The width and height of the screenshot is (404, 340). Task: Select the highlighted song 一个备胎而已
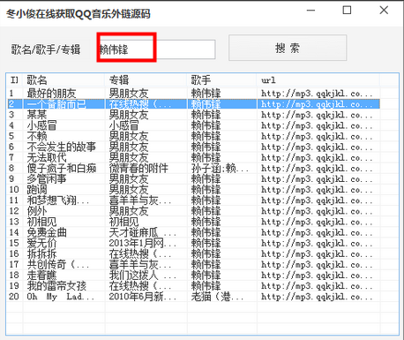pos(56,104)
